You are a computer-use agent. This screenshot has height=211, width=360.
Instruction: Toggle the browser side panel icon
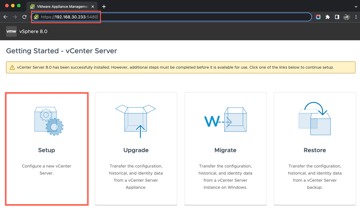pos(337,17)
